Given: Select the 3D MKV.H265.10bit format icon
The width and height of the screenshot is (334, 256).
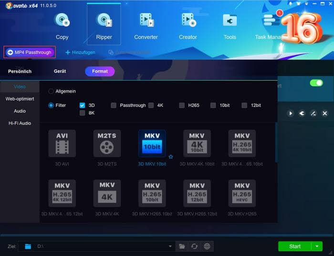Looking at the screenshot, I should pos(152,193).
